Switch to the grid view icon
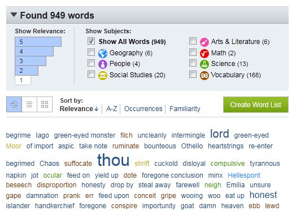Screen dimensions: 292x211 (45, 104)
